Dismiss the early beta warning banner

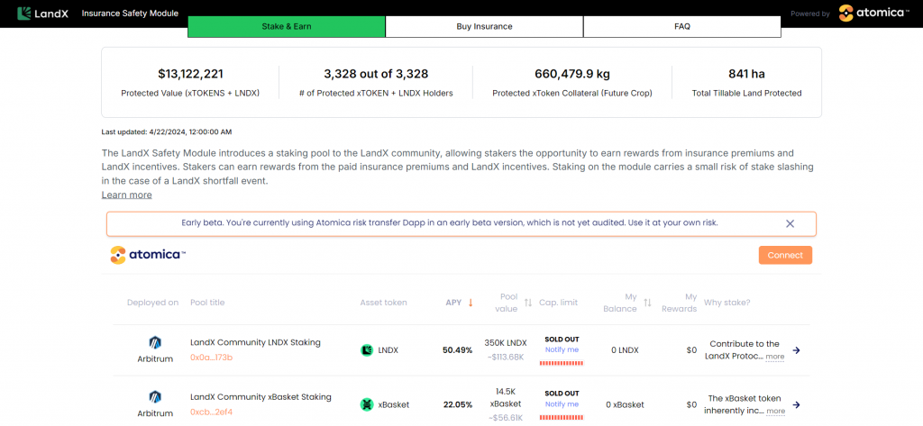[790, 223]
